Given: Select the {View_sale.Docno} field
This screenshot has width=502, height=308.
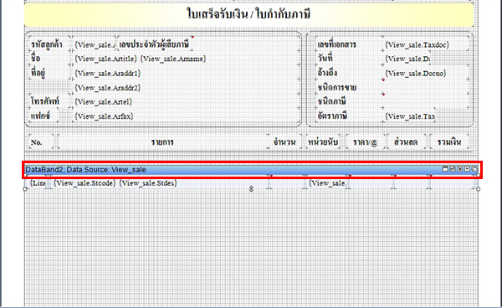Looking at the screenshot, I should (416, 73).
